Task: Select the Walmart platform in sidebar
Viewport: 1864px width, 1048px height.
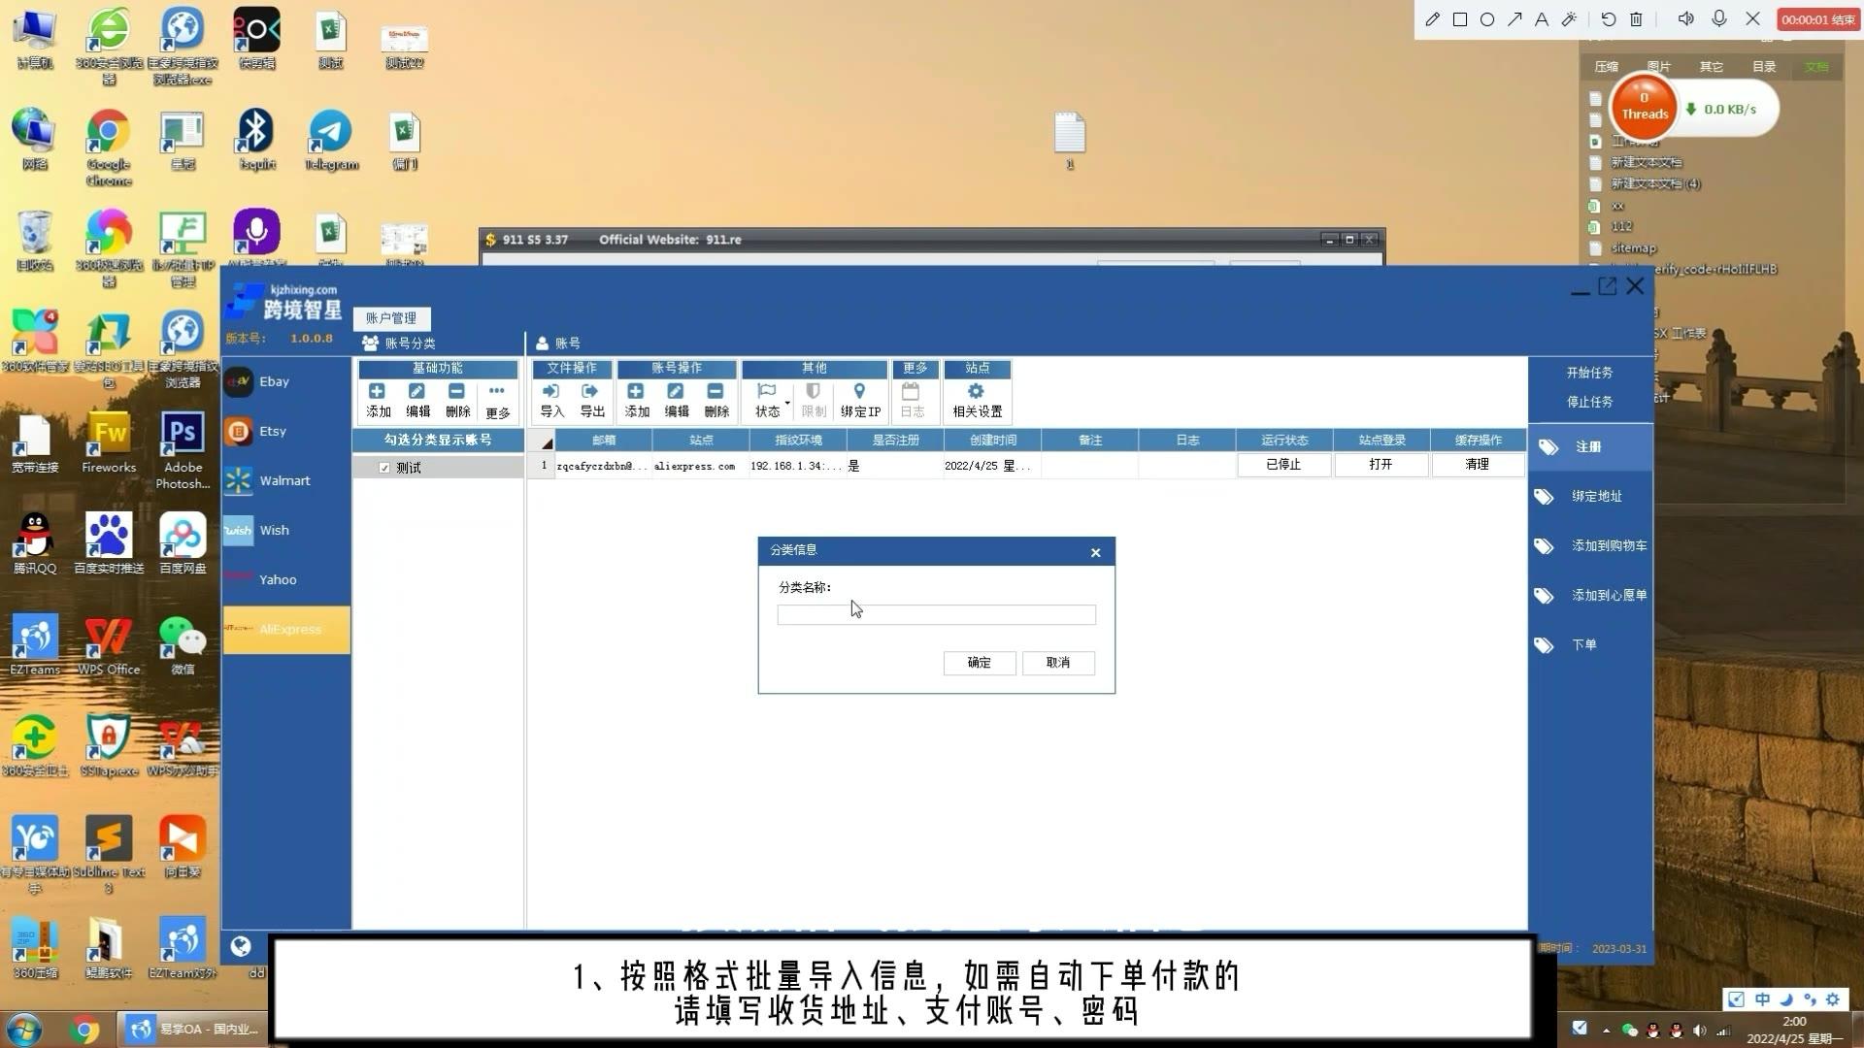Action: pyautogui.click(x=285, y=480)
